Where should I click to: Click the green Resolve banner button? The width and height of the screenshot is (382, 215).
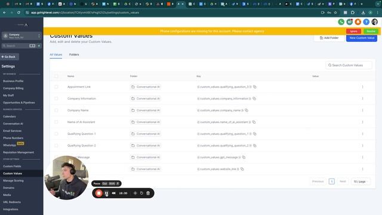(x=371, y=31)
